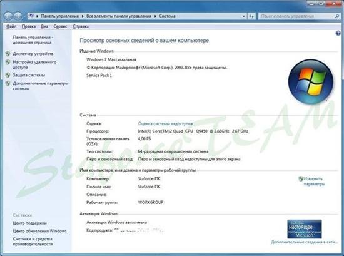Click the 64-разрядная операционная система text
This screenshot has width=344, height=256.
[x=173, y=151]
